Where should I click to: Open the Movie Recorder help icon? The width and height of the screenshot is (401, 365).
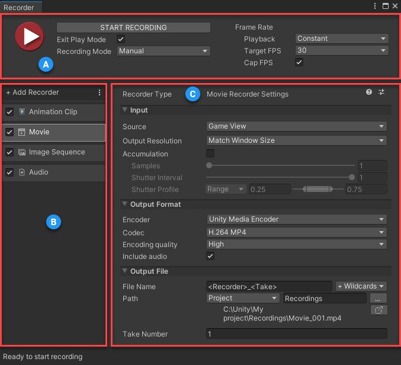(369, 92)
